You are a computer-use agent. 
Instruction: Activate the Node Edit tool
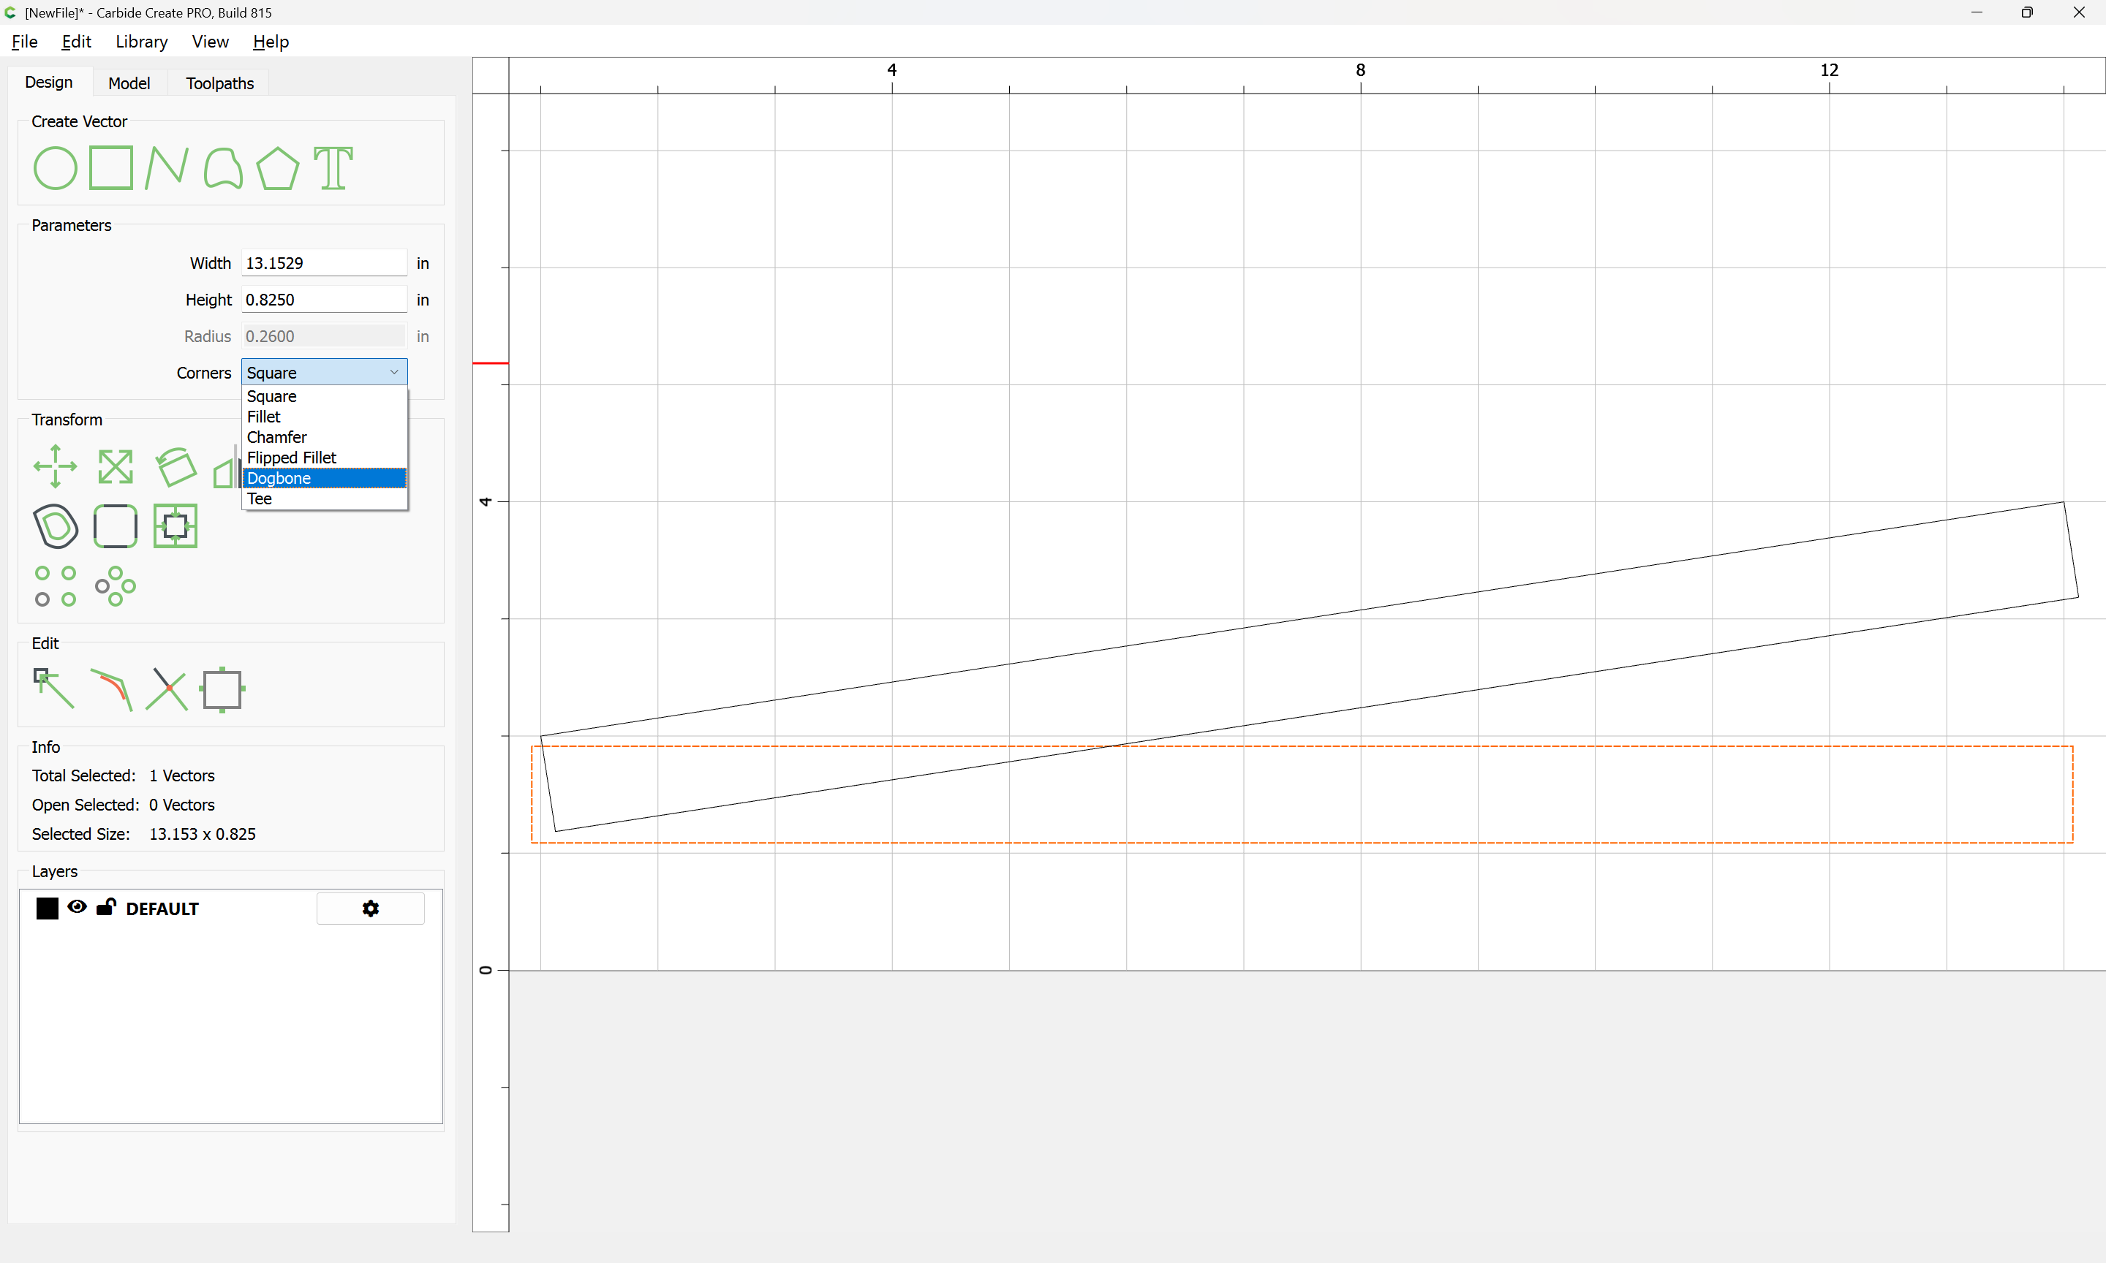[53, 689]
